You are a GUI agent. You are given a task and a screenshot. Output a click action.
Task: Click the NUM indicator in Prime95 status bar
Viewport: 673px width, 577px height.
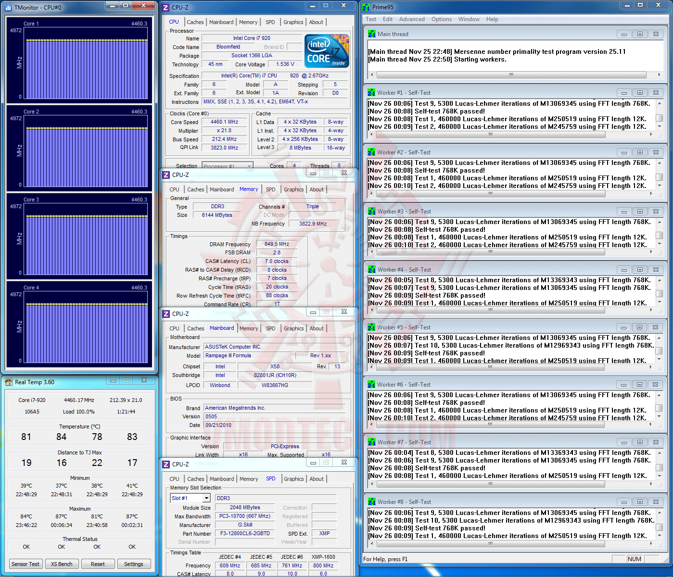coord(634,559)
